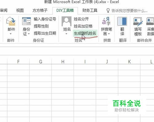Click the 翻译 translate icon

[x=122, y=21]
